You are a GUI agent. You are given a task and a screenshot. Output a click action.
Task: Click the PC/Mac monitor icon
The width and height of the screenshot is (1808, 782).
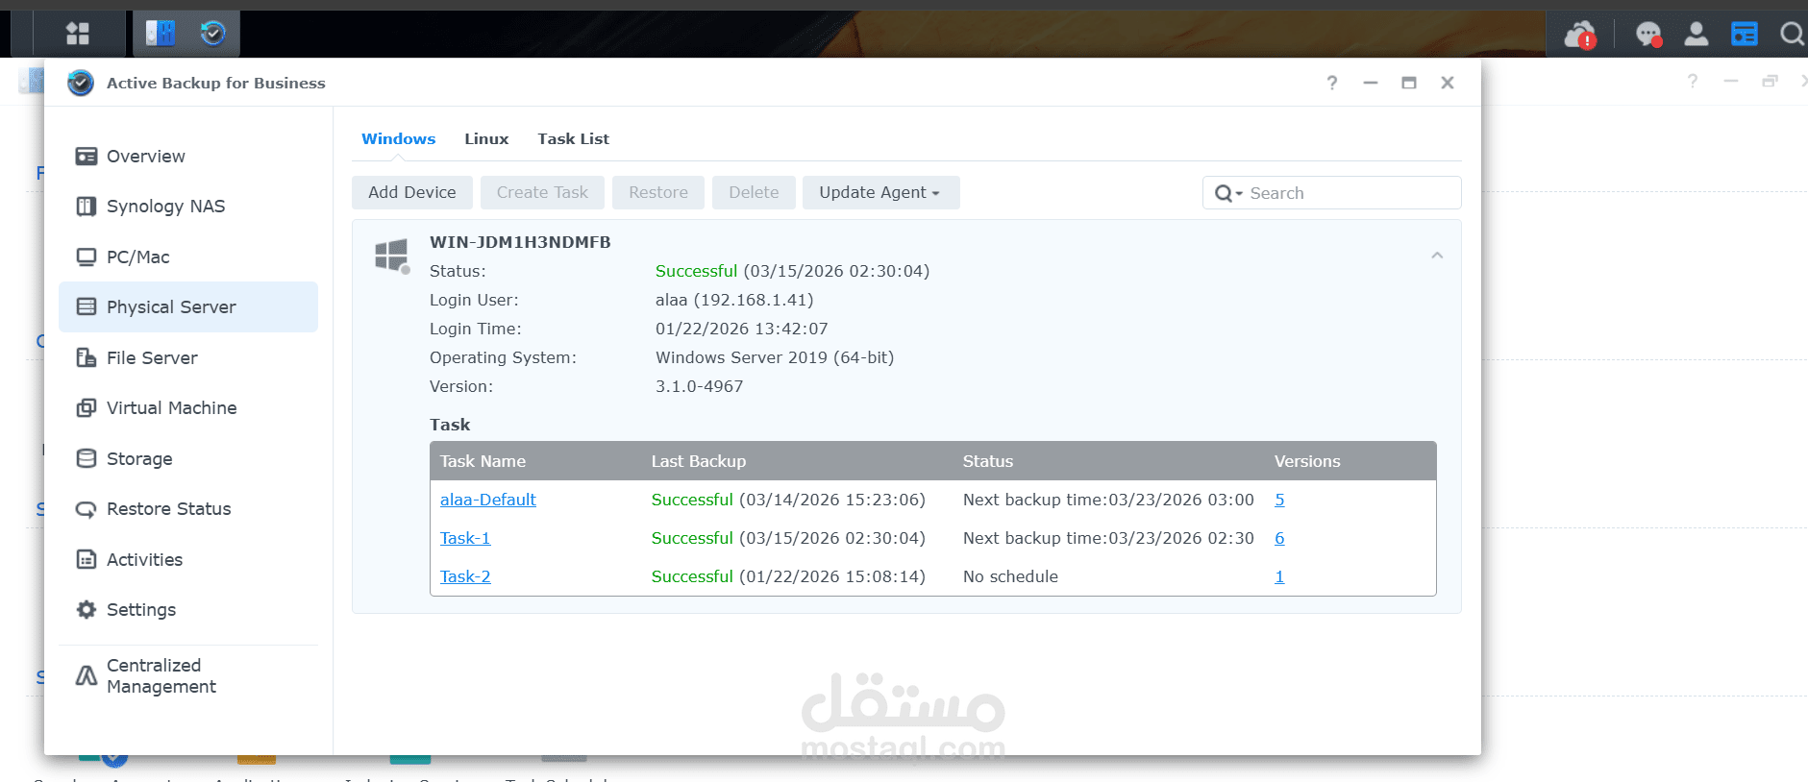point(87,257)
